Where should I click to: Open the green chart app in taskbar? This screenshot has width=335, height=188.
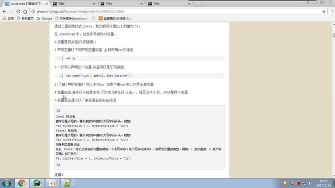tap(68, 183)
